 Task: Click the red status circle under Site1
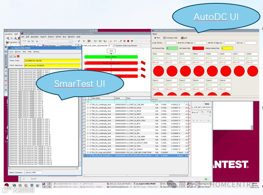[x=158, y=71]
